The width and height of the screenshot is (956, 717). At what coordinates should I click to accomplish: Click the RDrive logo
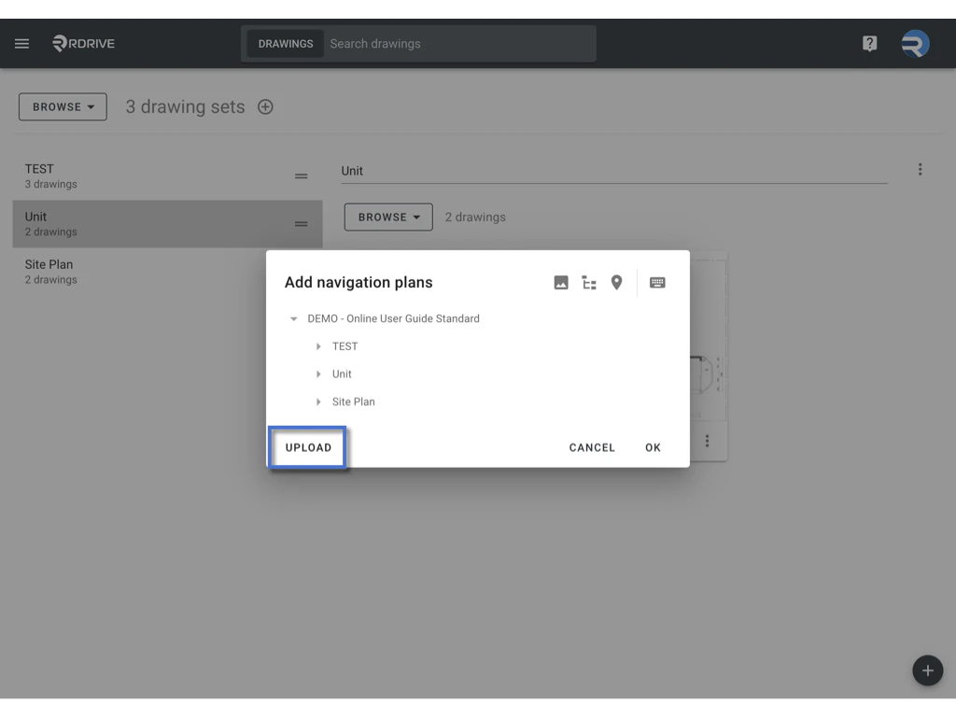click(82, 43)
